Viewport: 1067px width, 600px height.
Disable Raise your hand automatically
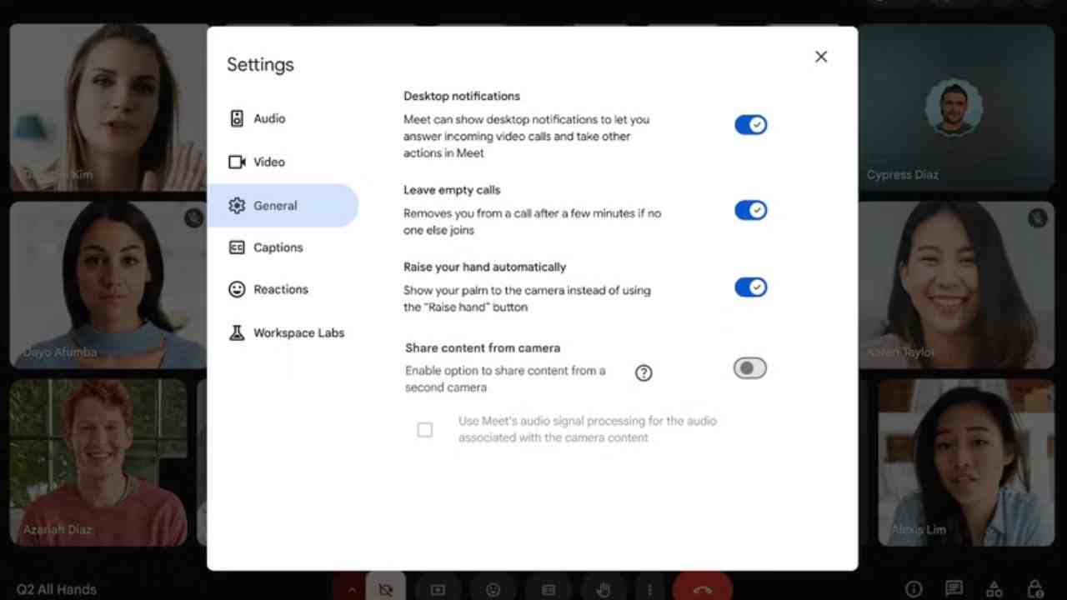coord(750,287)
